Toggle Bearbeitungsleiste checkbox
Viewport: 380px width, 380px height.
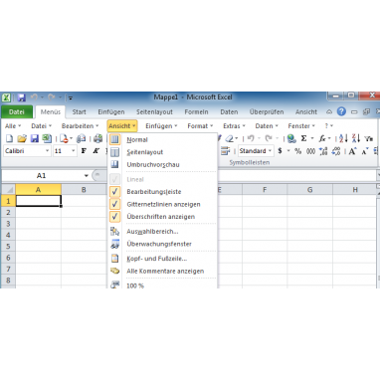click(x=114, y=192)
